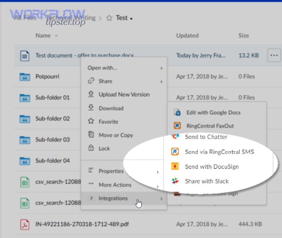Click the Favorite star icon in menu
Image resolution: width=282 pixels, height=238 pixels.
click(91, 121)
